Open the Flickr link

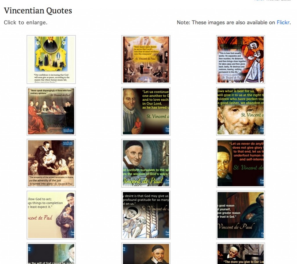pyautogui.click(x=283, y=23)
